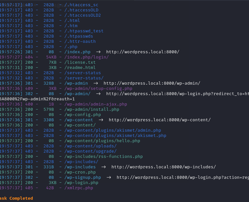Screen dimensions: 249x202
Task: Select the 328B size value
Action: 49,83
